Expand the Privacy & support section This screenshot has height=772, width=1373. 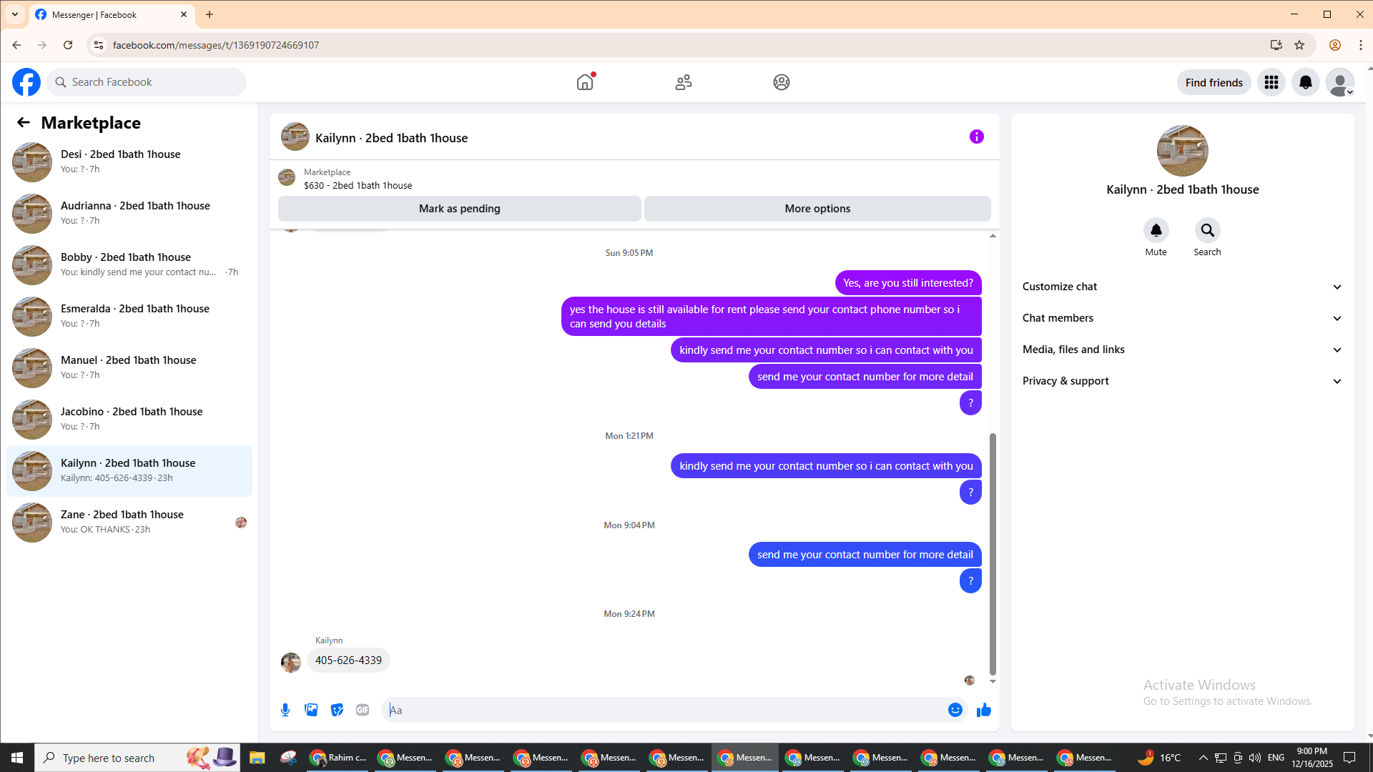[1183, 381]
